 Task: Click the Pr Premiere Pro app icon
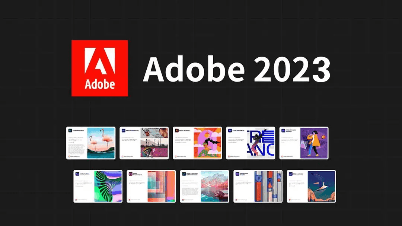[123, 131]
